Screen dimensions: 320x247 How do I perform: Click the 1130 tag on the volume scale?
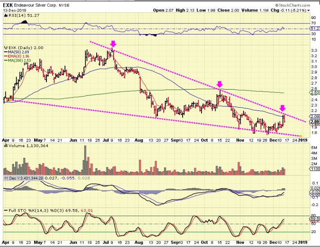pos(315,169)
